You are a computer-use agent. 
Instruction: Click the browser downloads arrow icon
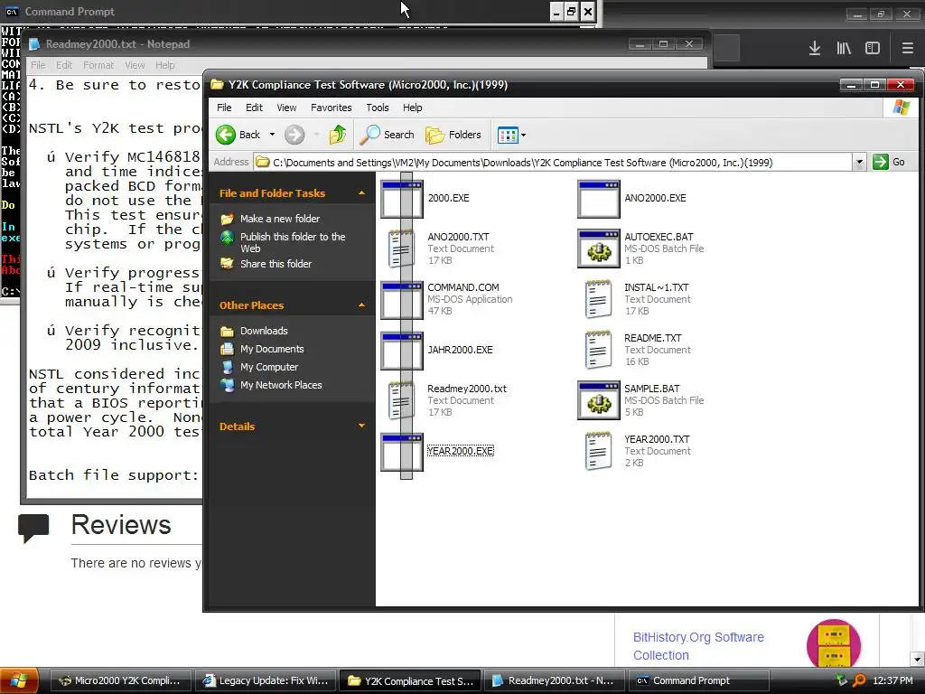[815, 49]
